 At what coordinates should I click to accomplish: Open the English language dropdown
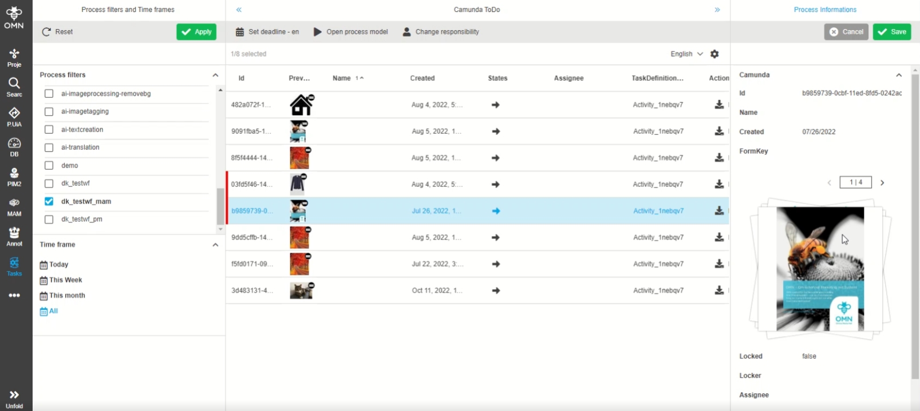(x=686, y=54)
